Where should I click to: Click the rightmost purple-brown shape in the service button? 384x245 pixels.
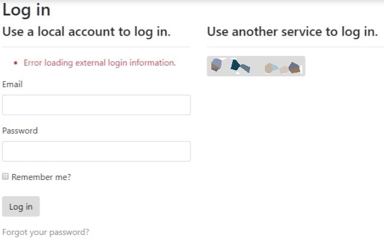click(294, 67)
